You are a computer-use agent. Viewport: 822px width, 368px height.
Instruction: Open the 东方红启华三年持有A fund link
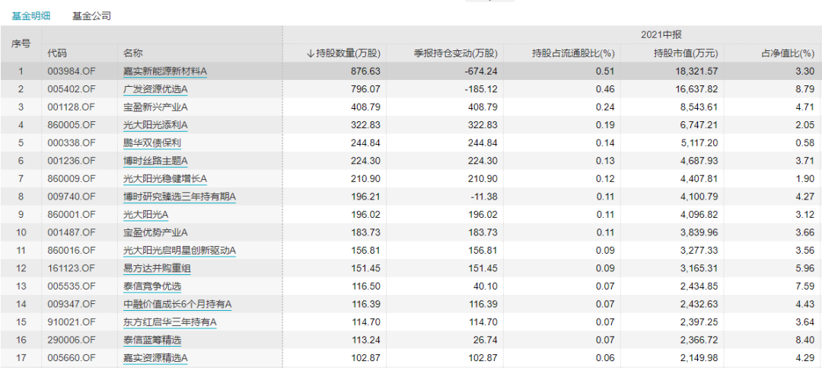click(170, 322)
